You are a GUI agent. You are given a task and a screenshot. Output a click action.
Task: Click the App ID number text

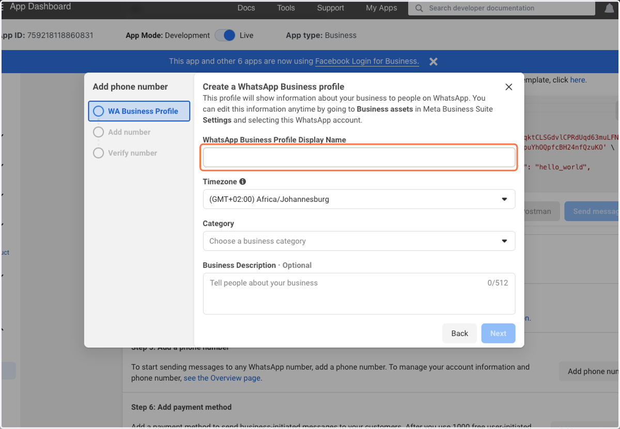[60, 36]
